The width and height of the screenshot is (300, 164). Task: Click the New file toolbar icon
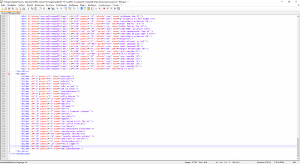[x=2, y=8]
